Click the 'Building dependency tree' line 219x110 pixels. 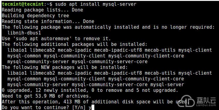[x=35, y=15]
